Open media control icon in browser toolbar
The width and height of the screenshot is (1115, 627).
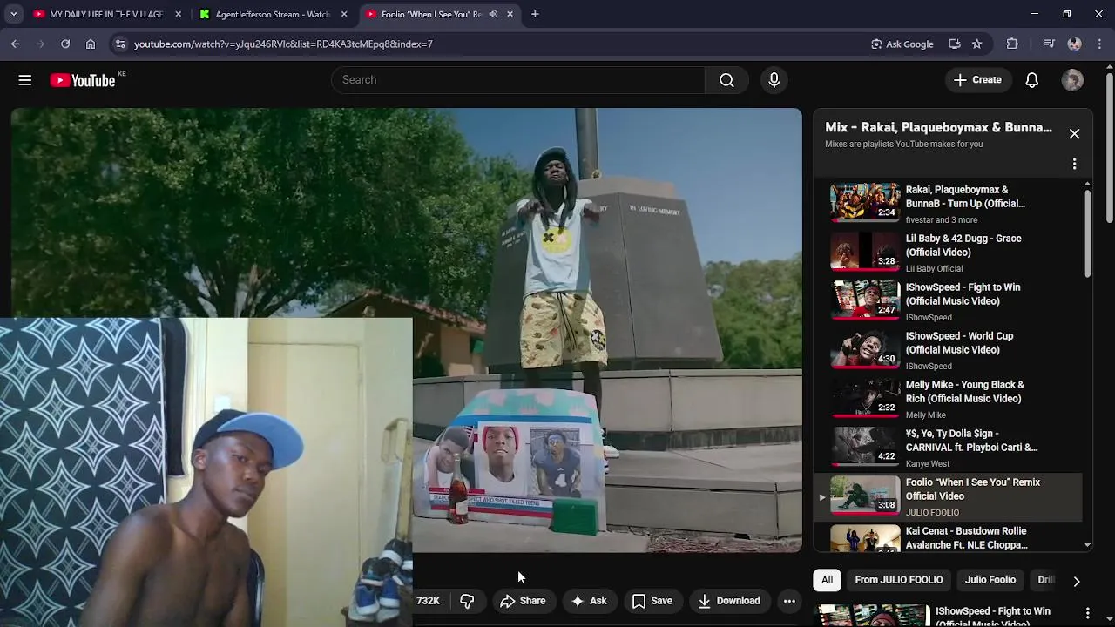click(x=1049, y=44)
